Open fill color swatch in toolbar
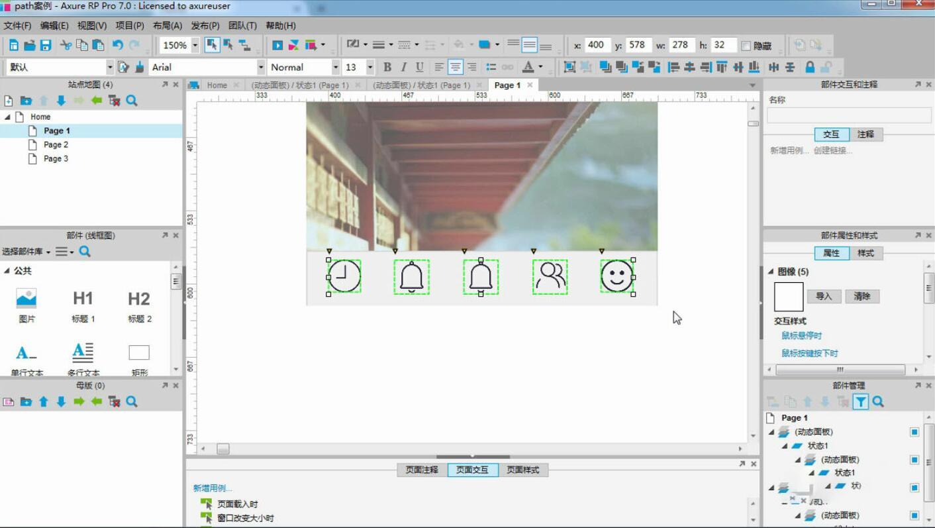The height and width of the screenshot is (528, 935). pyautogui.click(x=485, y=45)
